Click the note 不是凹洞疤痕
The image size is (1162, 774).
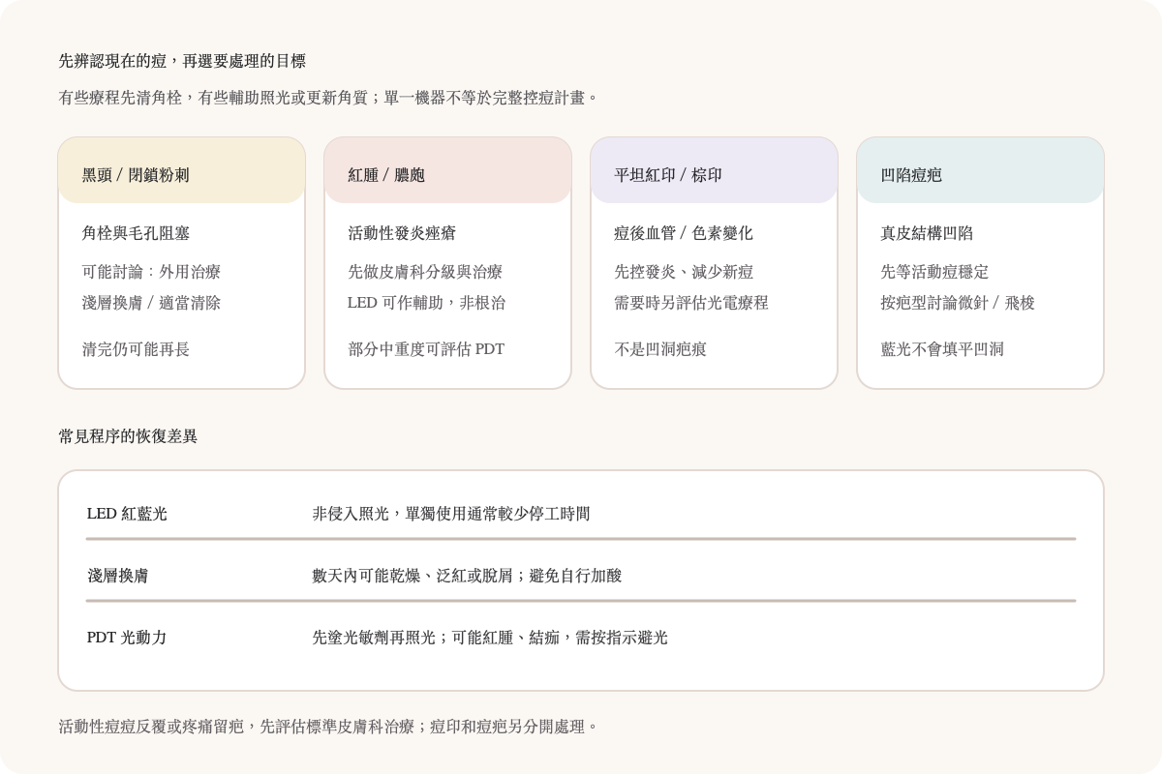pyautogui.click(x=660, y=349)
